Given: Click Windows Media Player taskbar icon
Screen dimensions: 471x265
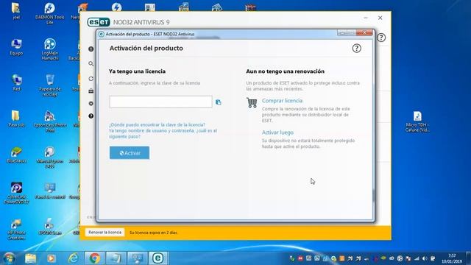Looking at the screenshot, I should [51, 258].
